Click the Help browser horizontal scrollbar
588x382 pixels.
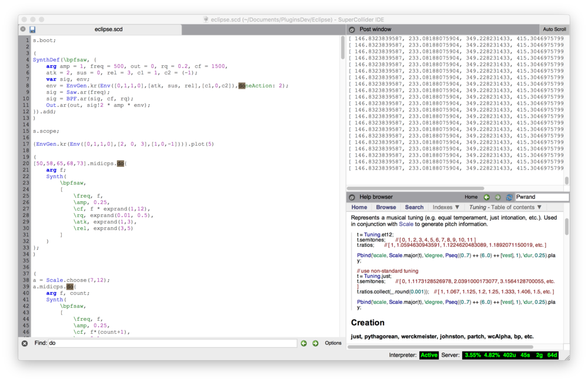440,347
